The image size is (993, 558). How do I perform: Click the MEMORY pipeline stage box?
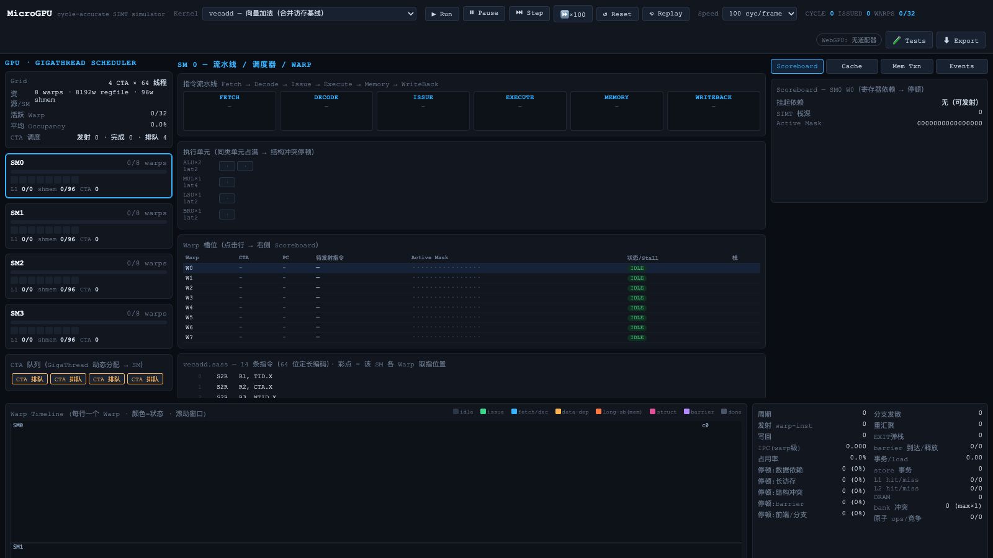point(617,111)
